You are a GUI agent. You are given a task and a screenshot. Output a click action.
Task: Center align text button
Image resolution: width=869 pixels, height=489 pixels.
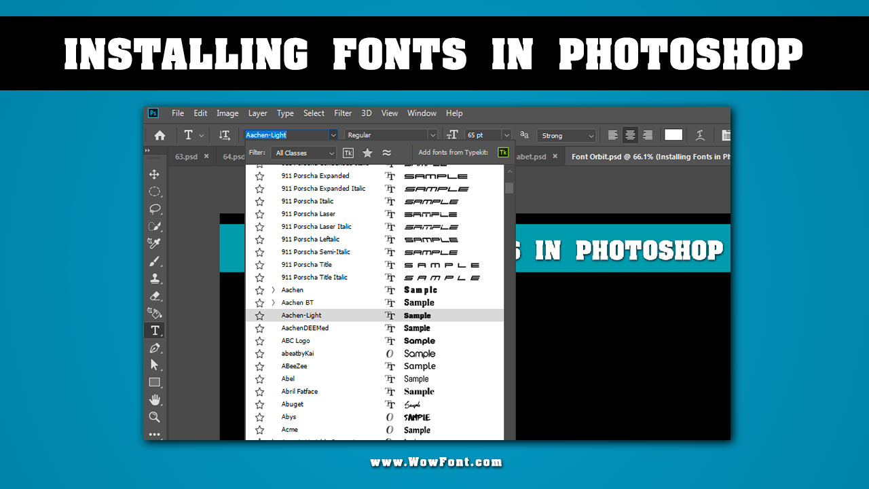pos(630,135)
